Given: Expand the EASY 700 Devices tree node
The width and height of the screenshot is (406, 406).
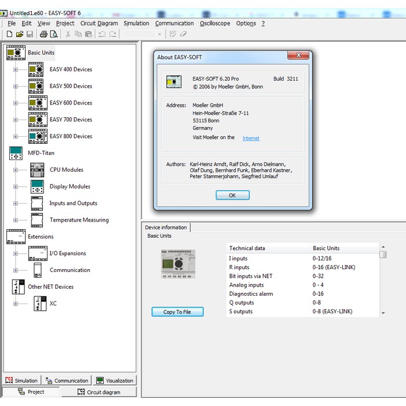Looking at the screenshot, I should [16, 119].
